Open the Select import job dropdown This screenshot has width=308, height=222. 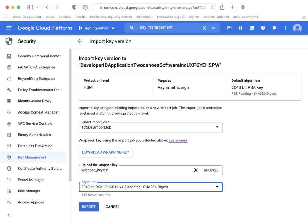[151, 127]
